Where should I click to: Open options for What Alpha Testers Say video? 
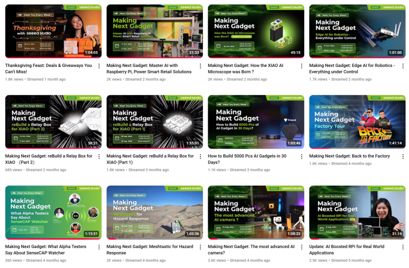[99, 247]
